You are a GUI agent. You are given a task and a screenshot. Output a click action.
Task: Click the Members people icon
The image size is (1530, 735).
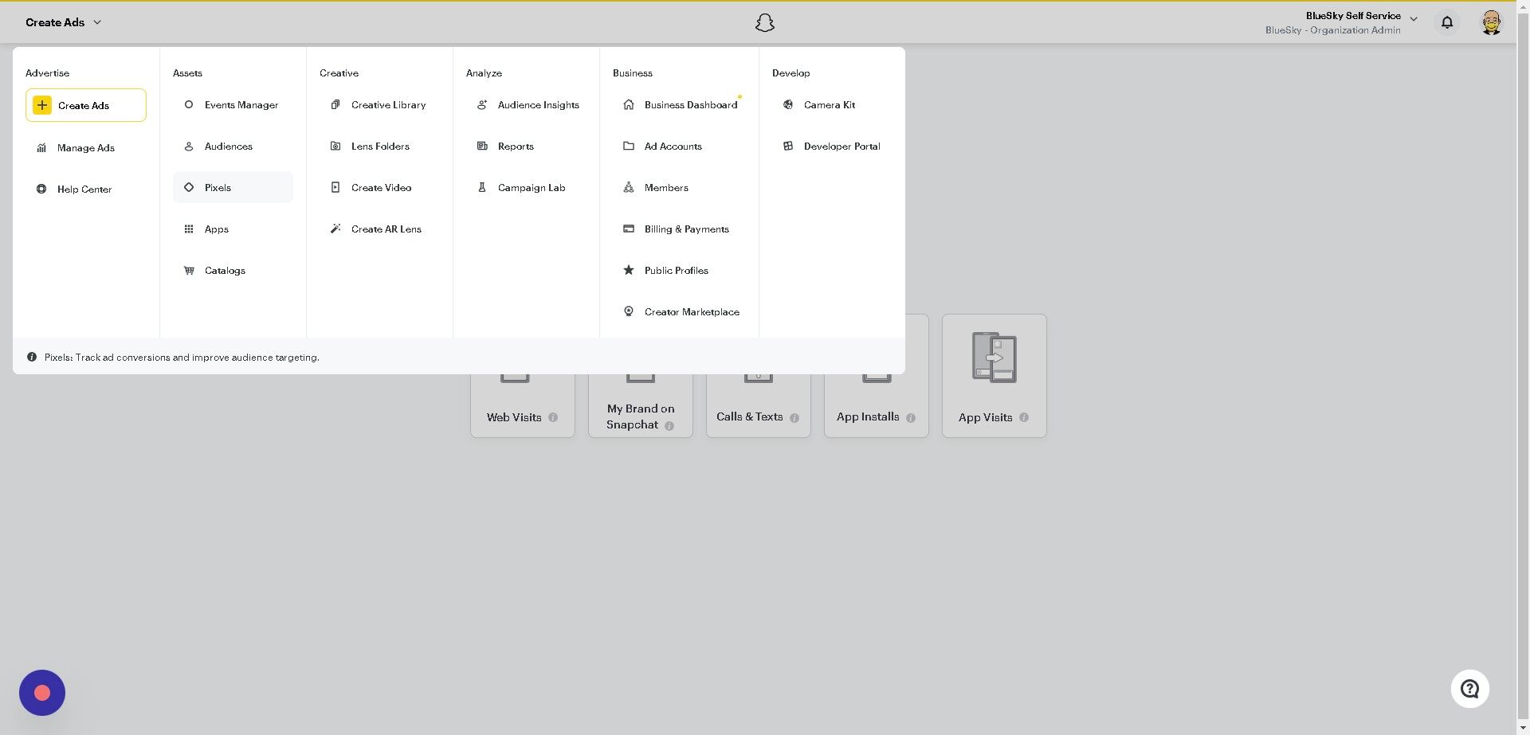629,188
